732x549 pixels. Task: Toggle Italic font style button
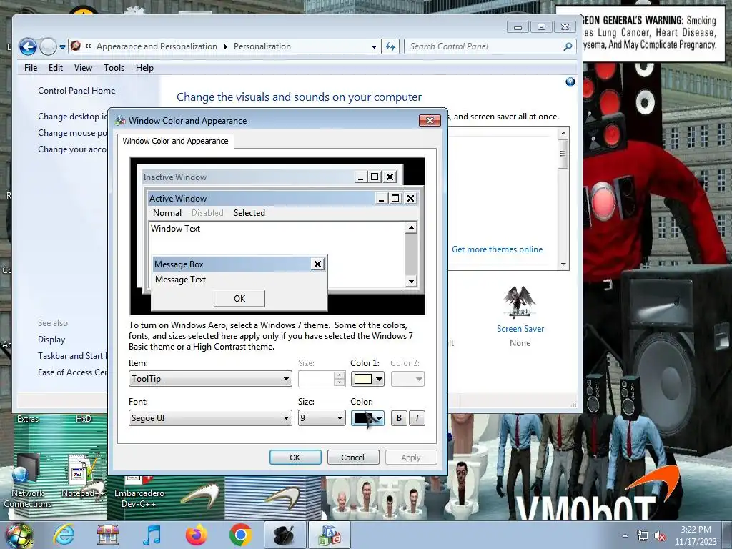point(417,417)
